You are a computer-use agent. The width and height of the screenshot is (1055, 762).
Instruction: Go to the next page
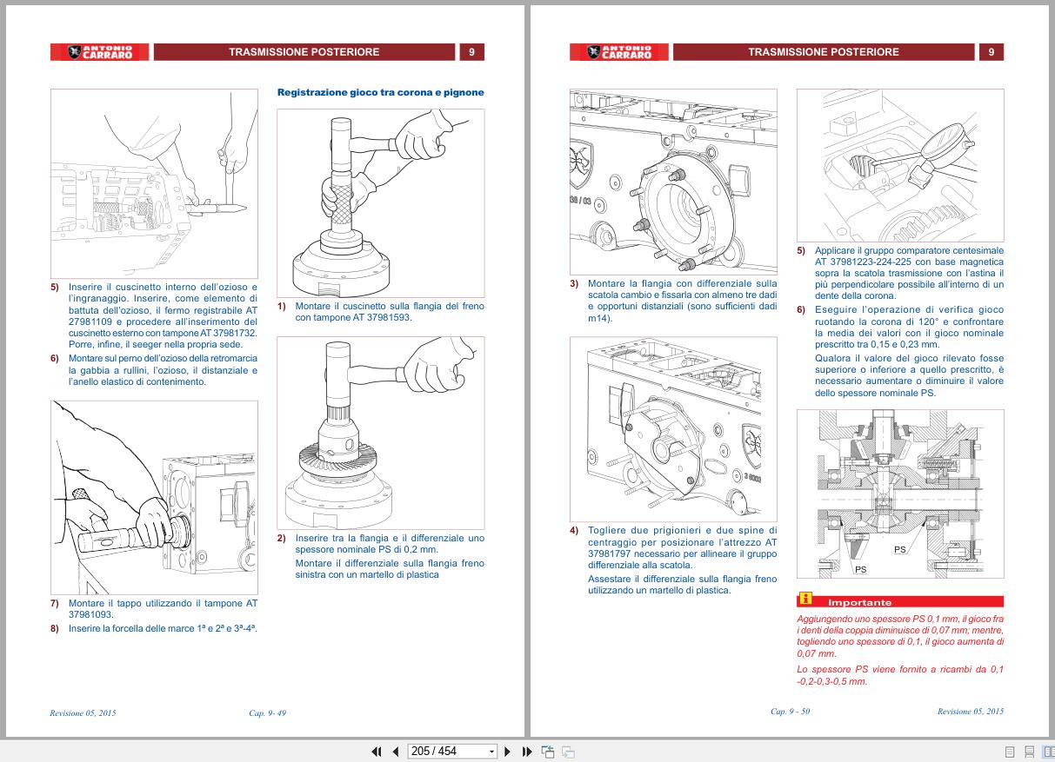click(508, 752)
